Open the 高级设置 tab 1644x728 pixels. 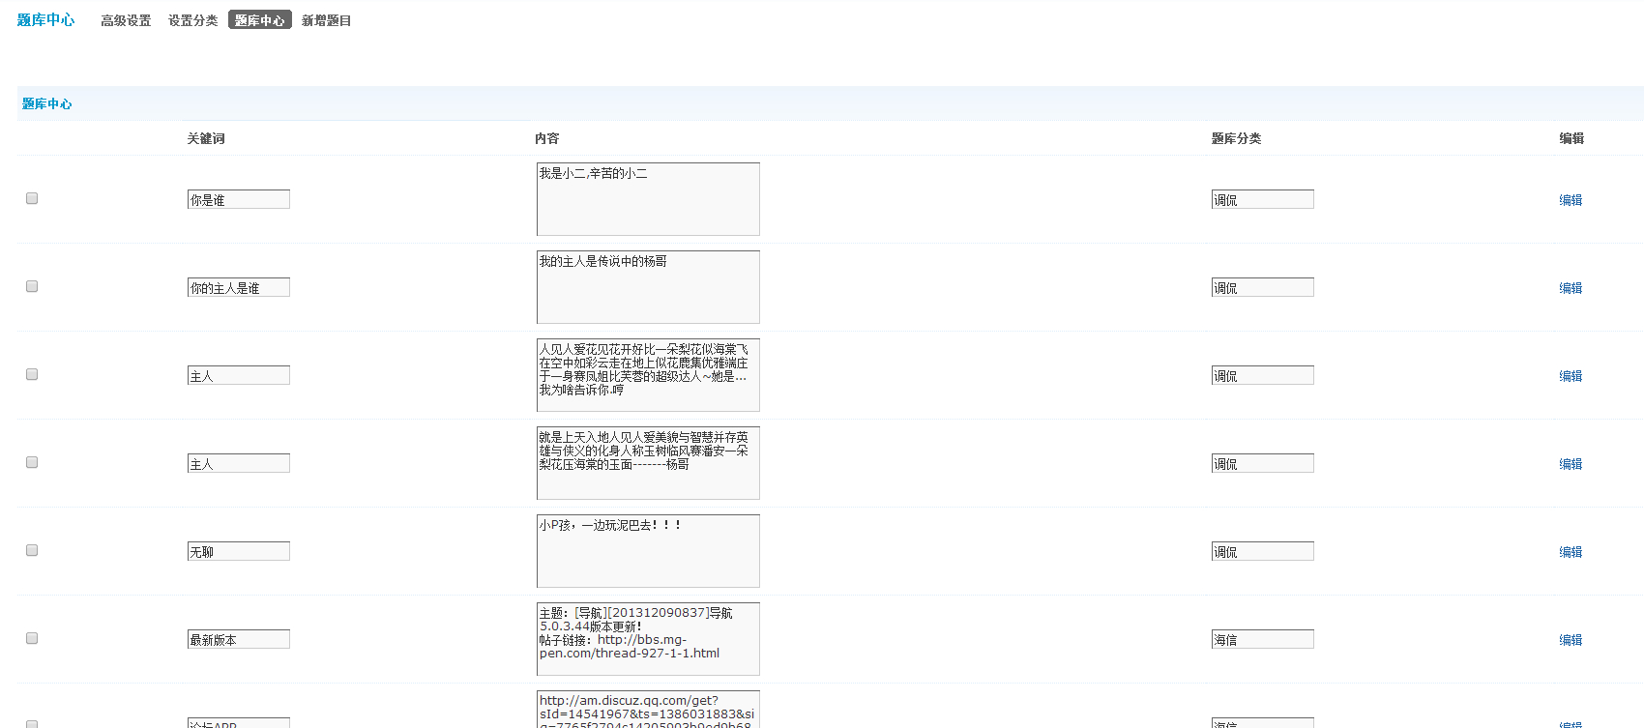(126, 20)
